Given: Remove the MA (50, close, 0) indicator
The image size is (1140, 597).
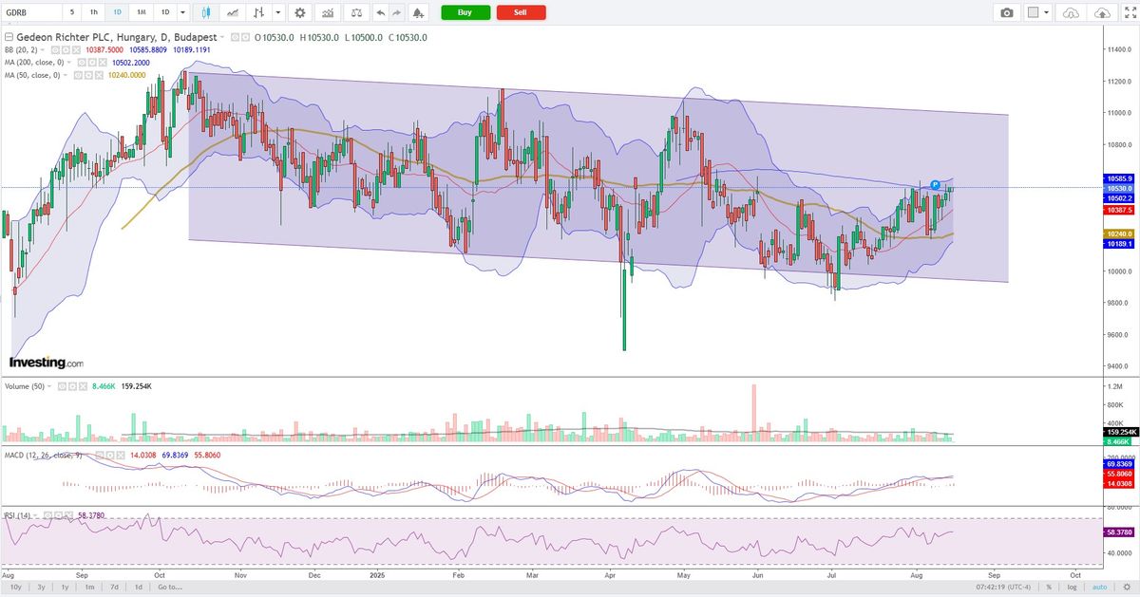Looking at the screenshot, I should (x=99, y=75).
